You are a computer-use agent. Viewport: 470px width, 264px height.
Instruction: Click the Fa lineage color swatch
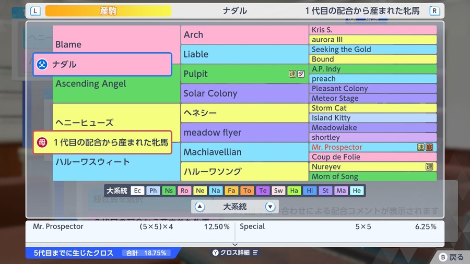(x=231, y=190)
